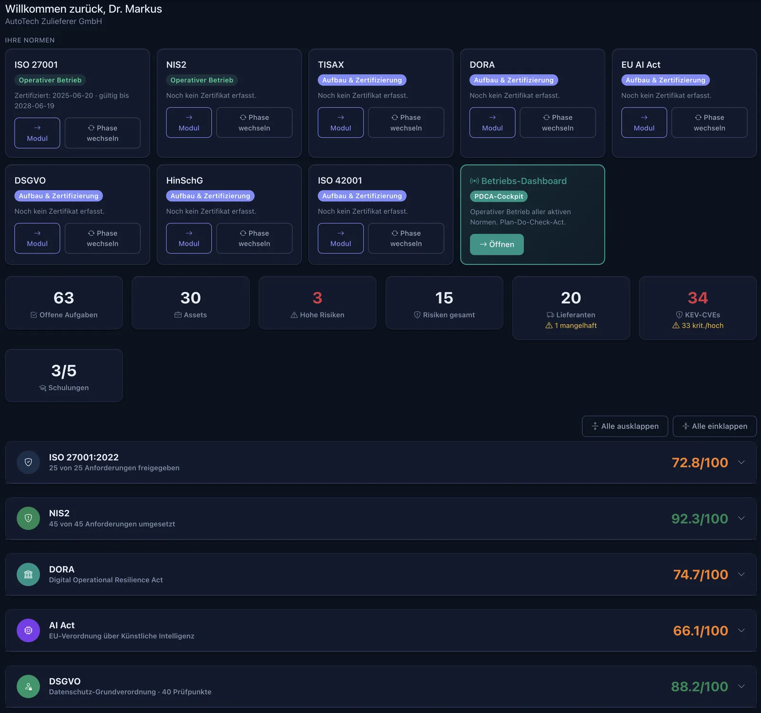Open the 30 Assets tile

click(x=190, y=303)
